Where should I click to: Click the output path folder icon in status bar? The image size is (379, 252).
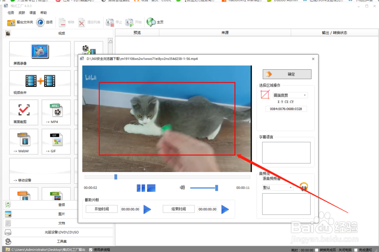[x=8, y=250]
